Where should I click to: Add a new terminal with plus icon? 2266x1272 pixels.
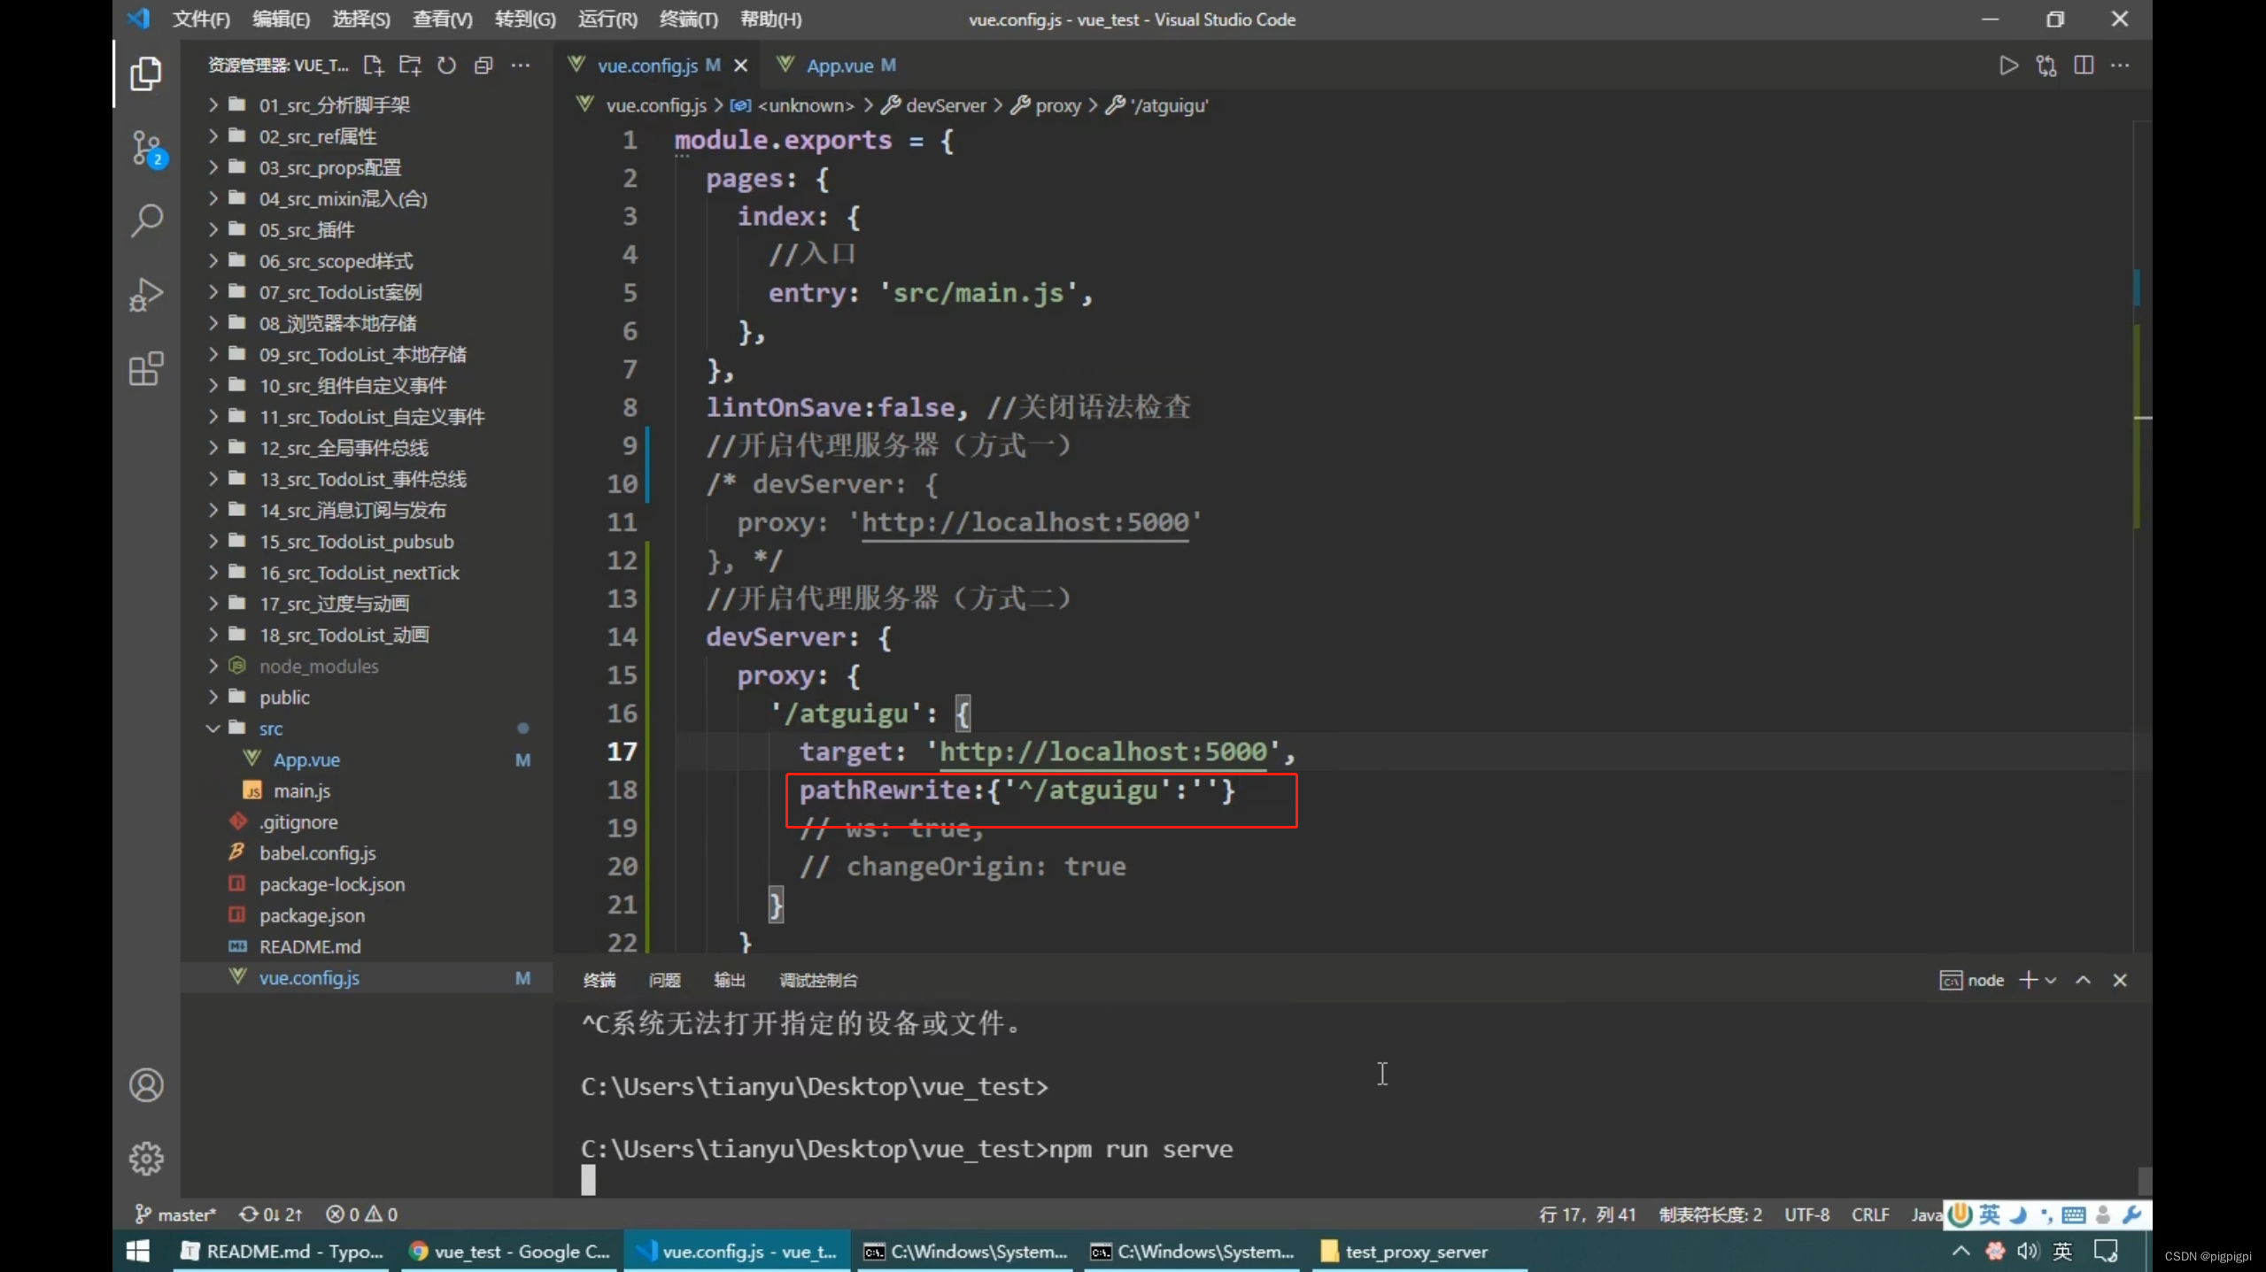[2028, 980]
